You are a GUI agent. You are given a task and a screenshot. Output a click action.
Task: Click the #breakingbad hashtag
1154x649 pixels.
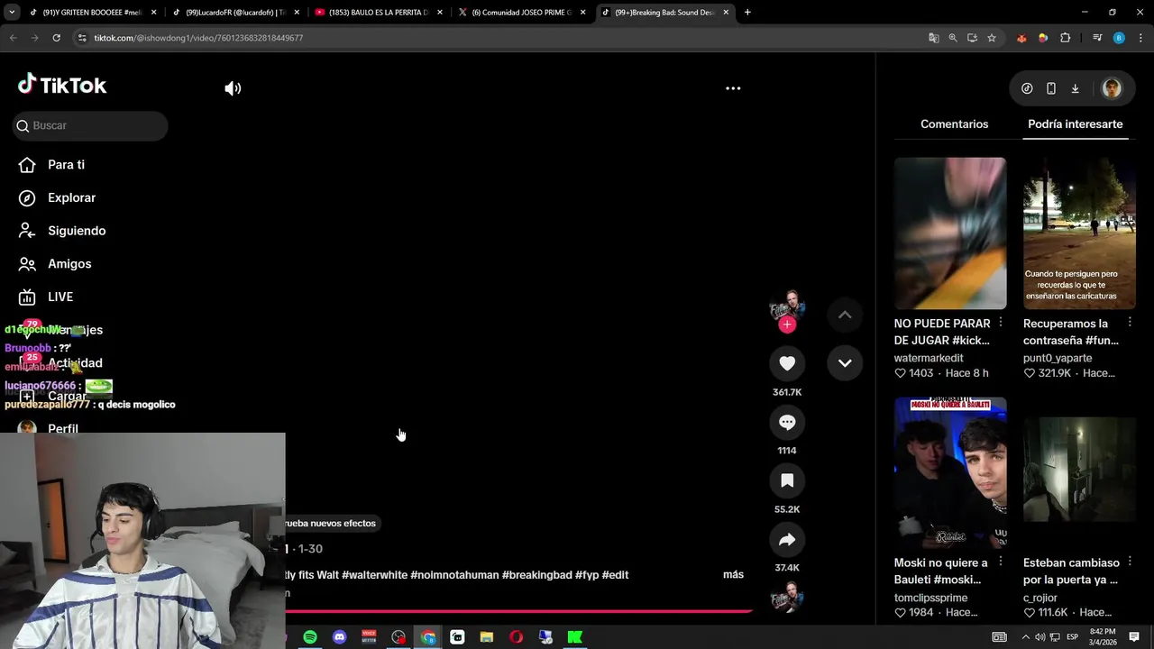[536, 575]
